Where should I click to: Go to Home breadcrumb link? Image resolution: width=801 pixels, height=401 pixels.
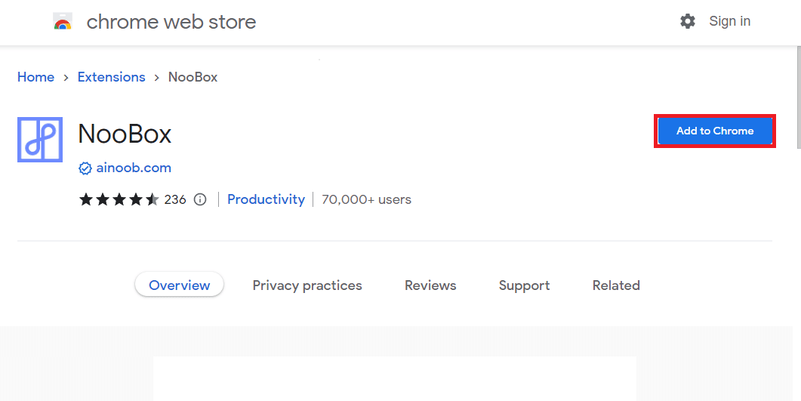point(35,77)
